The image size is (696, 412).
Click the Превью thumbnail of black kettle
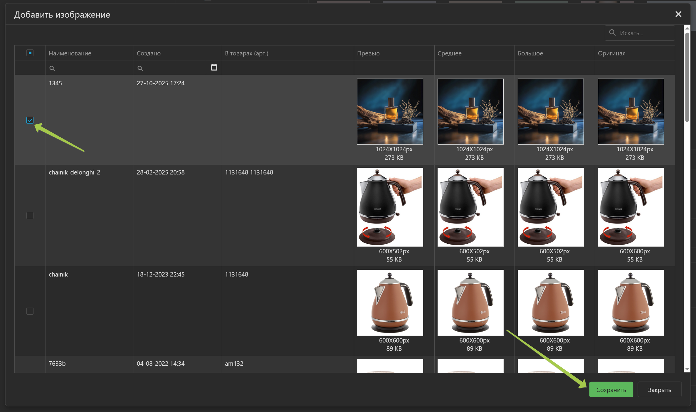tap(390, 207)
